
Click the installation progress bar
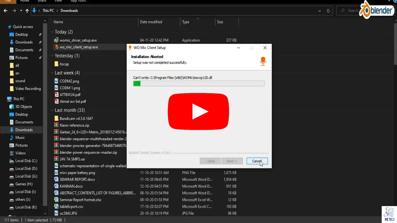point(199,83)
